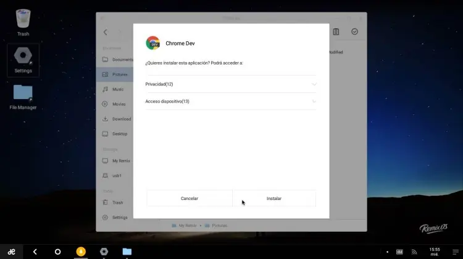The height and width of the screenshot is (259, 463).
Task: Click the checkmark select icon in File Manager
Action: (354, 31)
